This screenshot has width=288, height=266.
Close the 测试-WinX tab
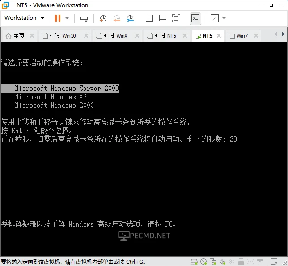[137, 36]
